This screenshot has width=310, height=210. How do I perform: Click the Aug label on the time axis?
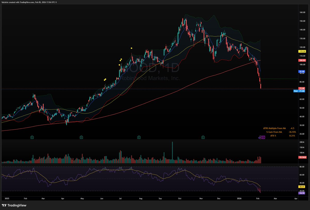[141, 199]
